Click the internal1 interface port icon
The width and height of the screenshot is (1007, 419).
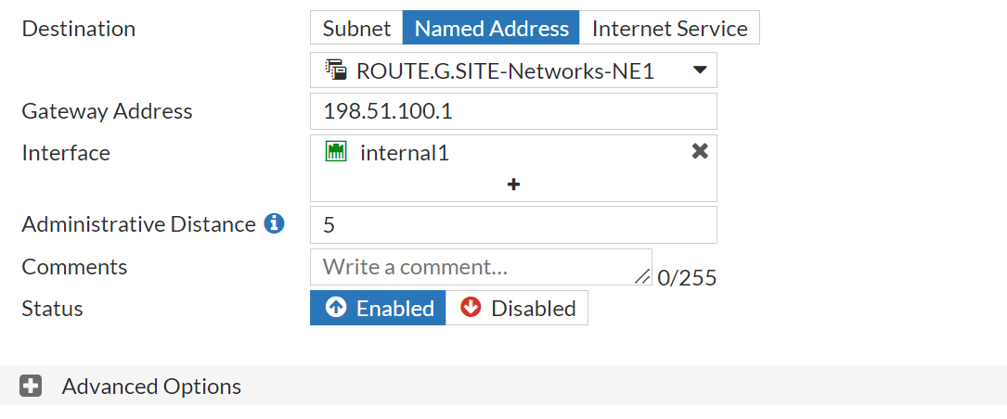(x=335, y=152)
